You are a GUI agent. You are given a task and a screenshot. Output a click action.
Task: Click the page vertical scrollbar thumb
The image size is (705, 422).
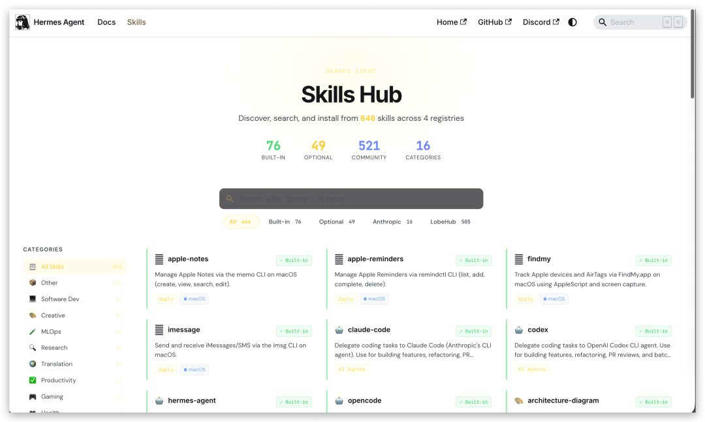point(693,54)
